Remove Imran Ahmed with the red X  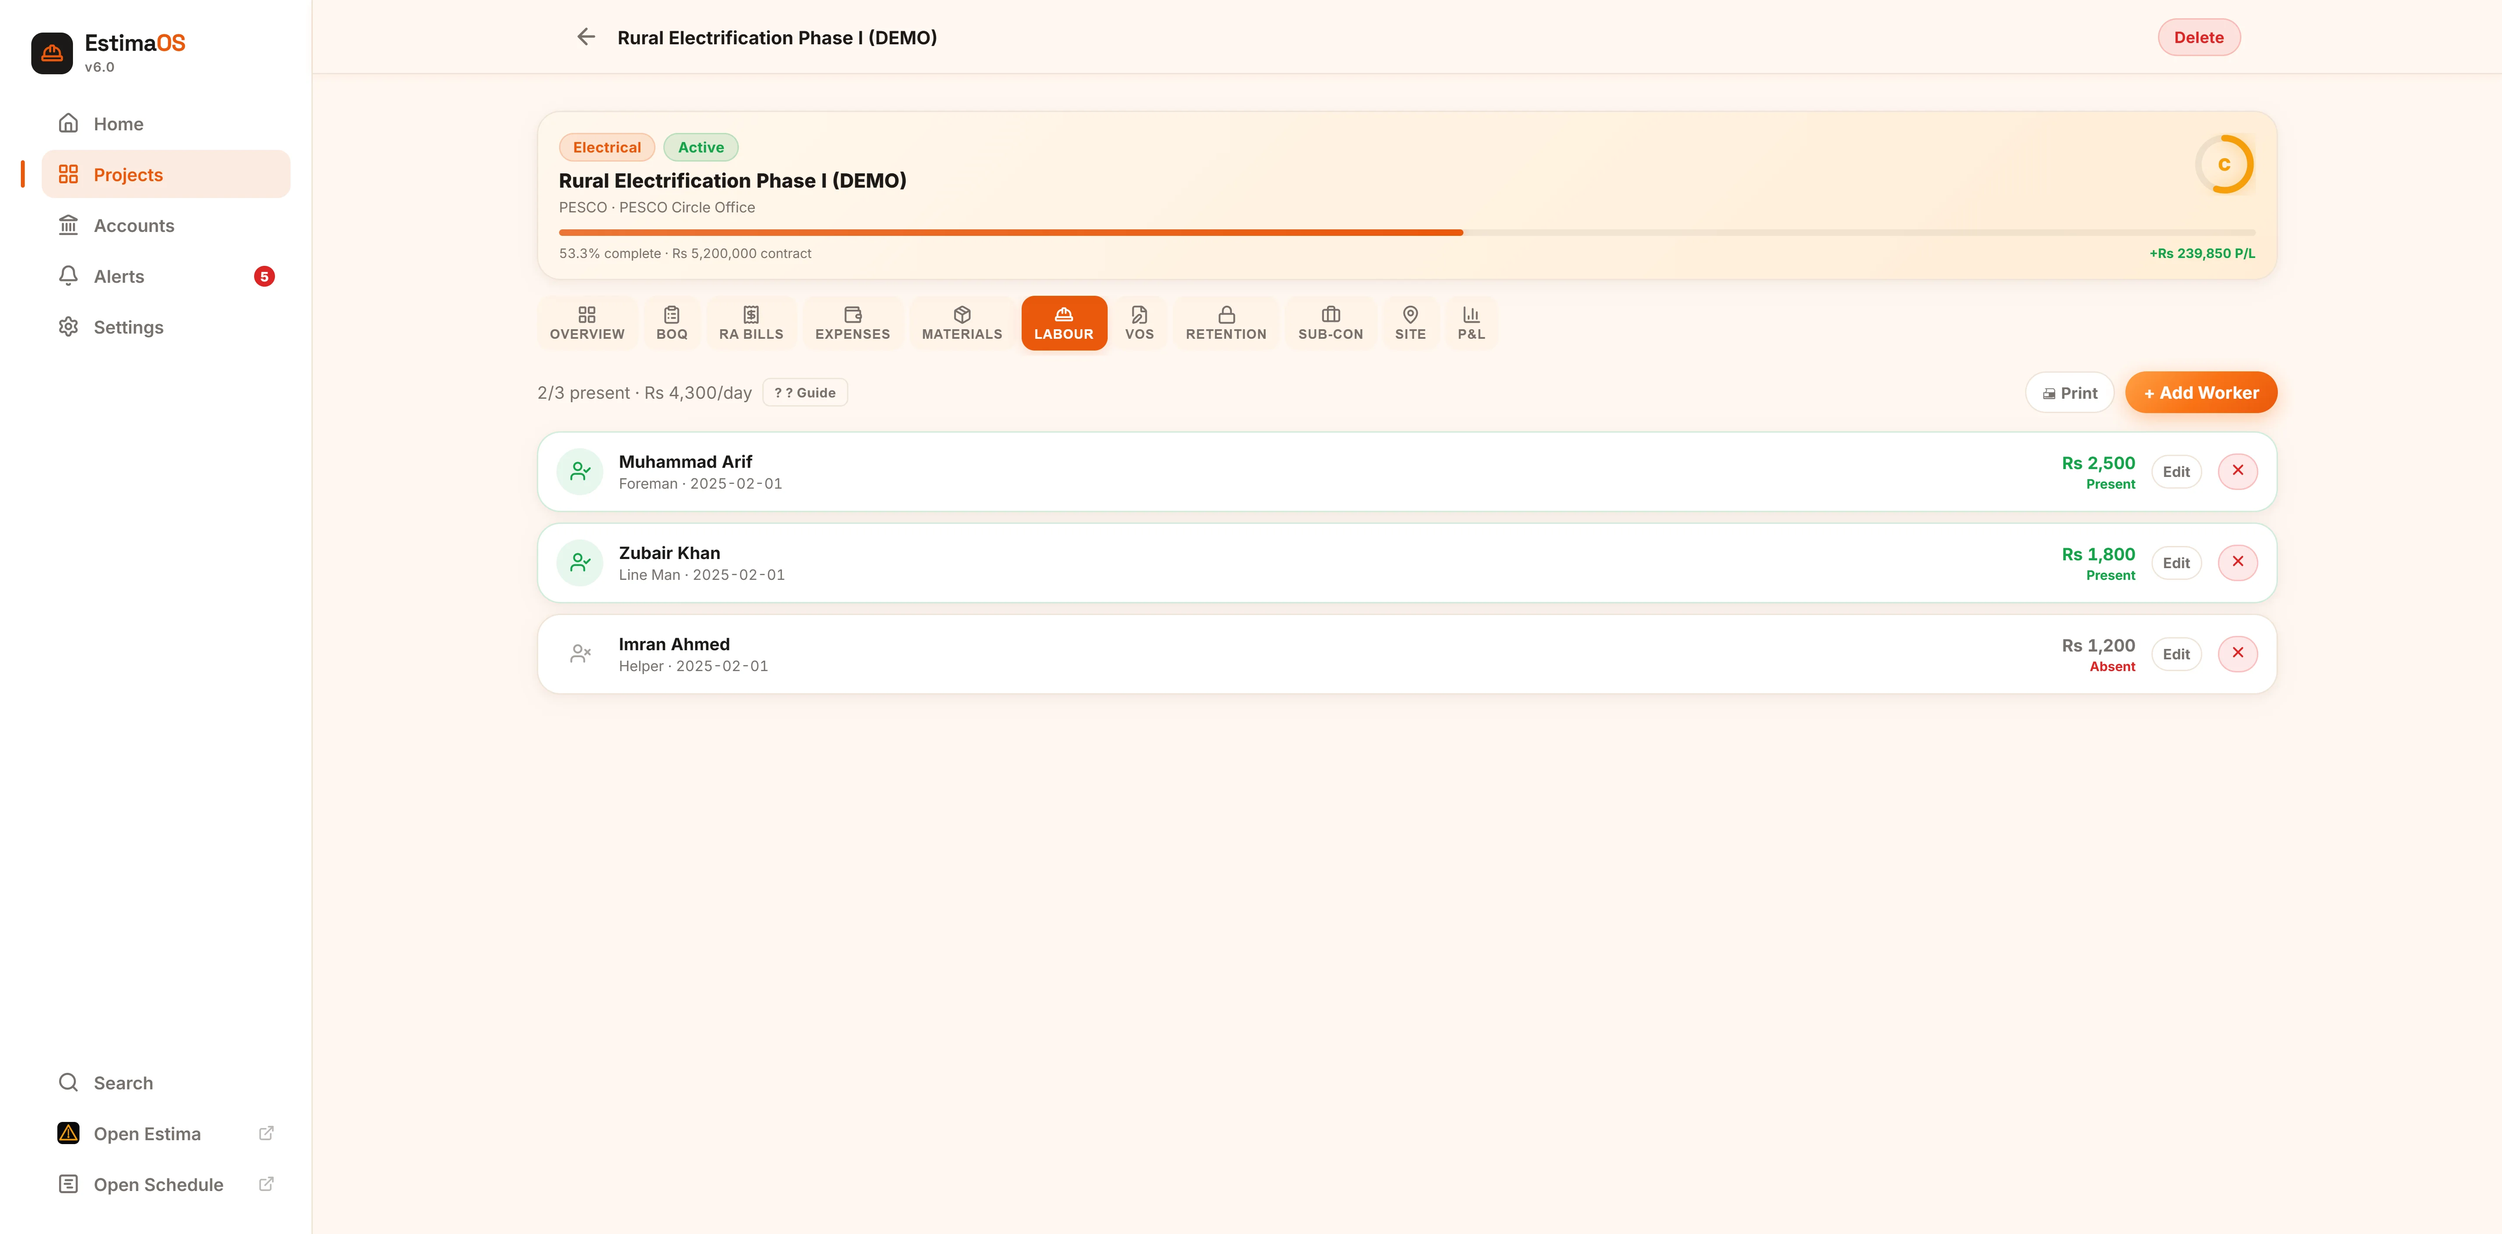tap(2238, 655)
